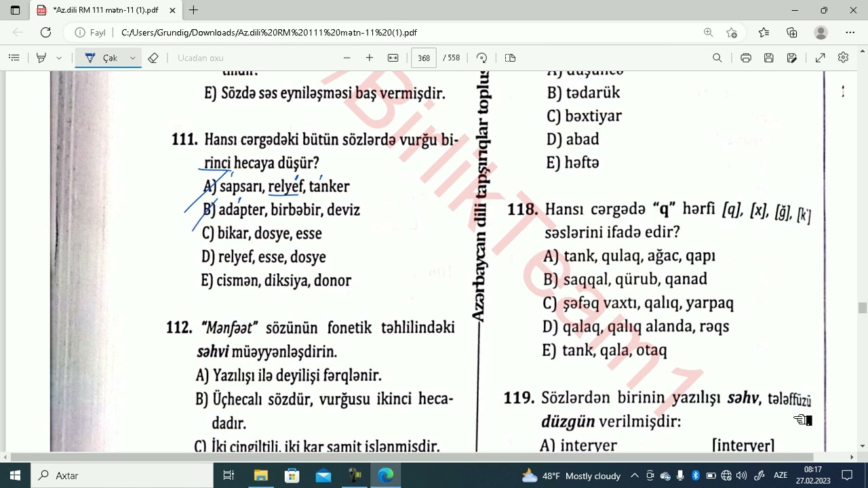Click text 'A) Yazılışı ilə deyilişi fərqlənir.'

(x=288, y=375)
